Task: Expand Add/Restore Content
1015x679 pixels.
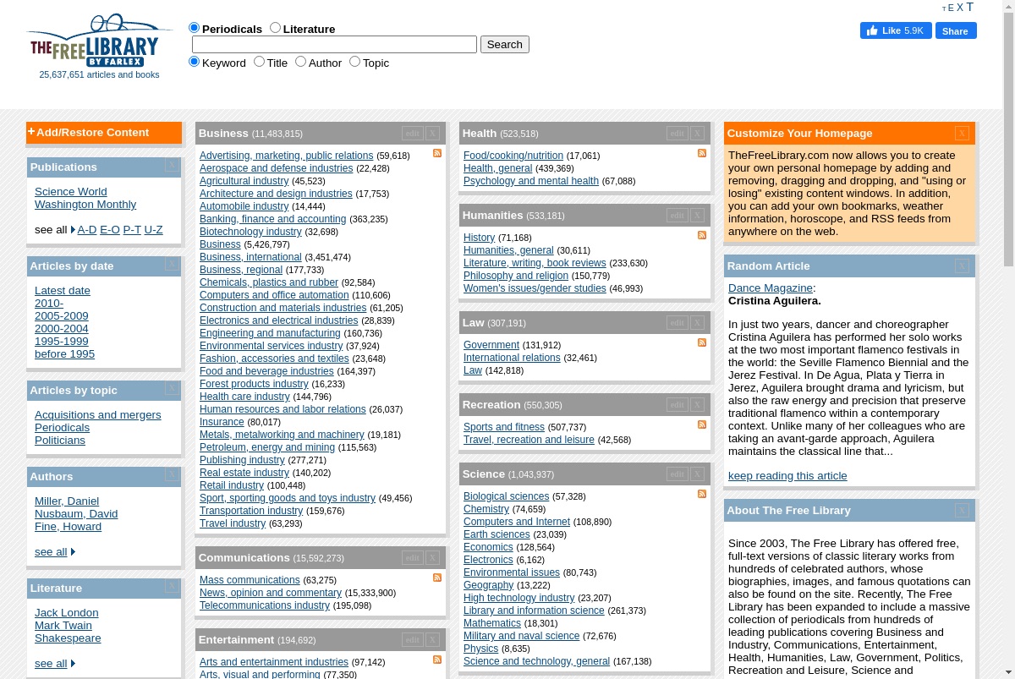Action: click(88, 132)
